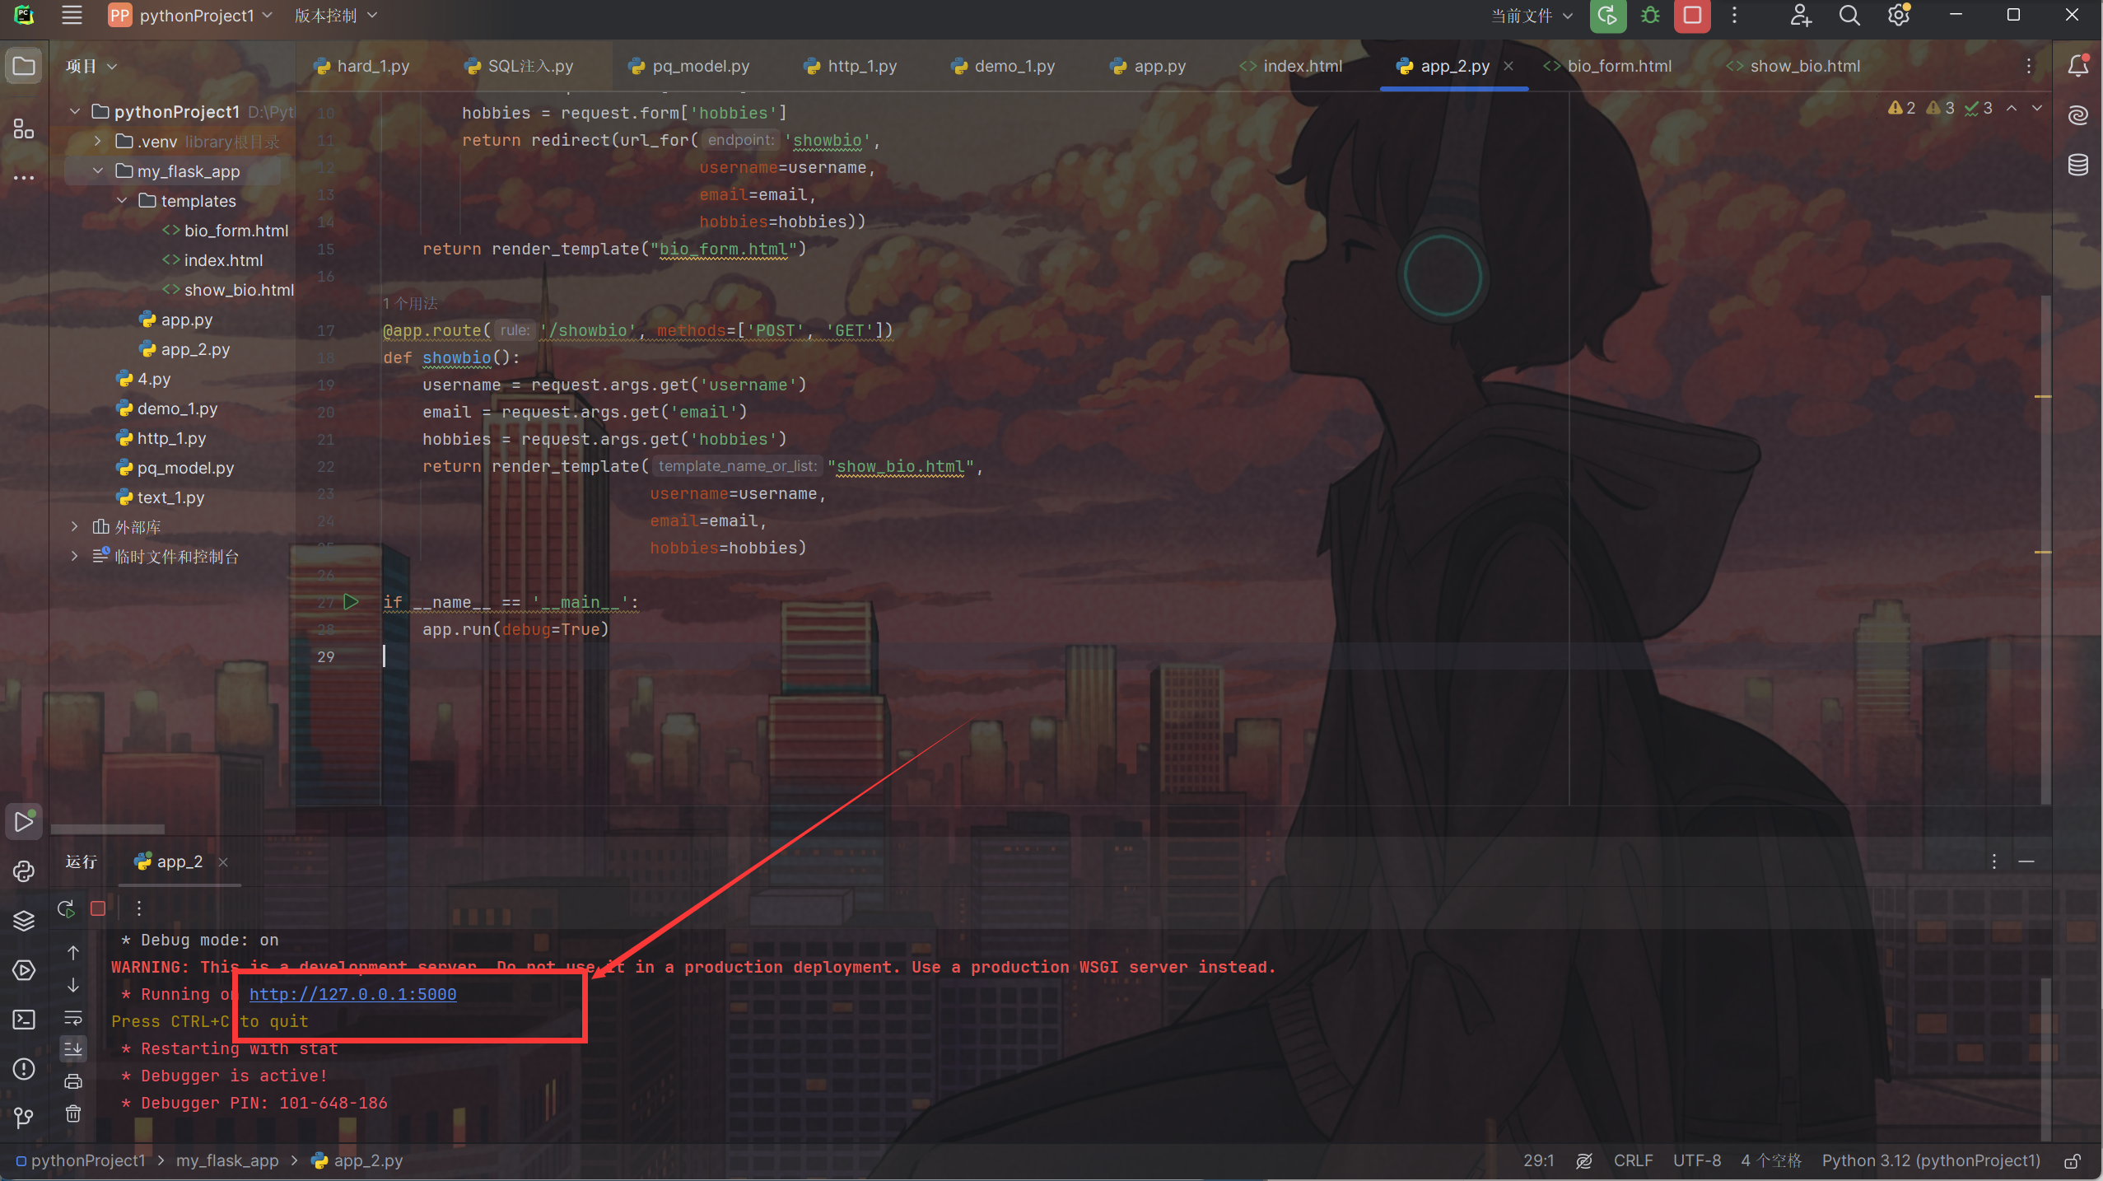
Task: Open the pythonProject1 project dropdown
Action: pos(196,16)
